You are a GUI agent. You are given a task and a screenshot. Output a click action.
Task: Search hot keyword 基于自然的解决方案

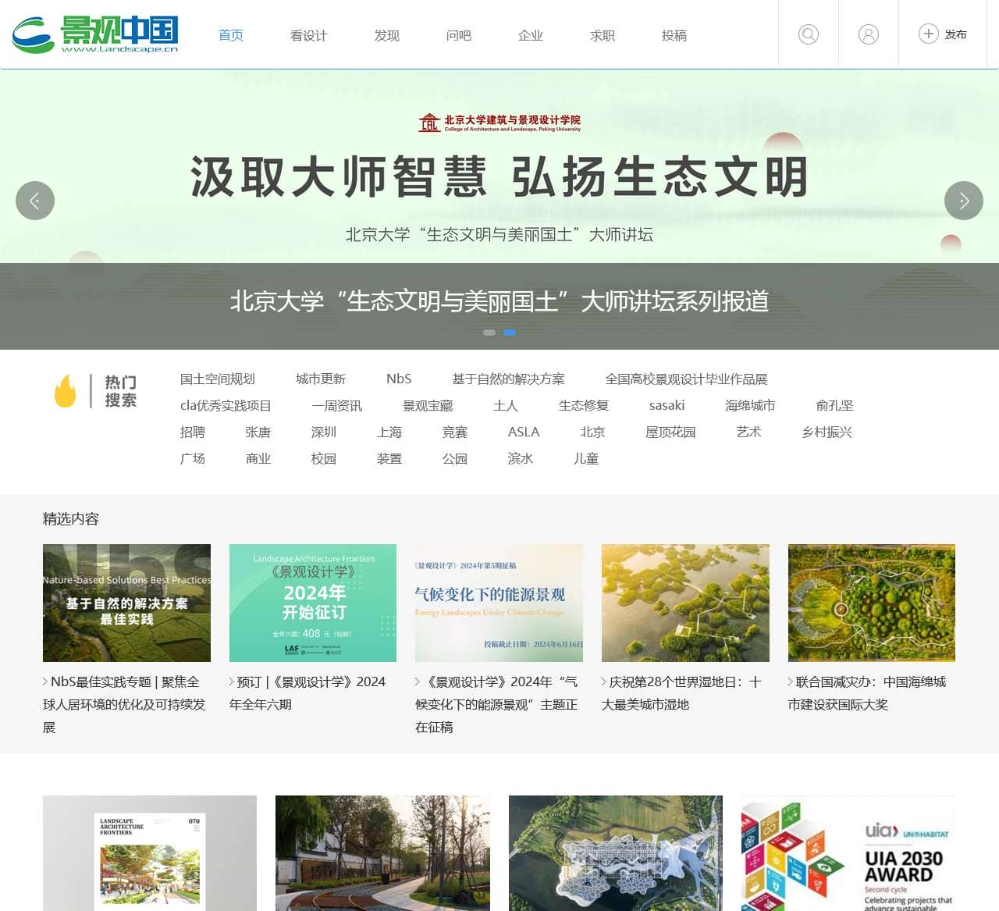[508, 379]
